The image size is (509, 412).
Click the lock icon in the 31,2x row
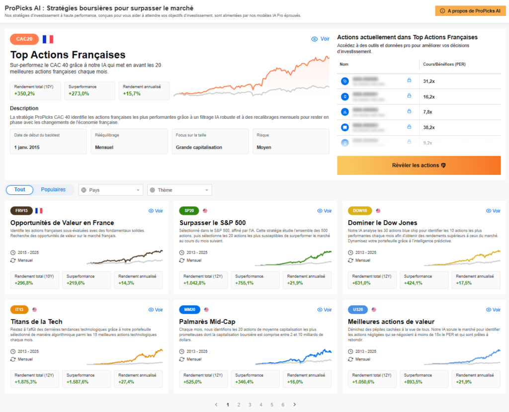[409, 80]
